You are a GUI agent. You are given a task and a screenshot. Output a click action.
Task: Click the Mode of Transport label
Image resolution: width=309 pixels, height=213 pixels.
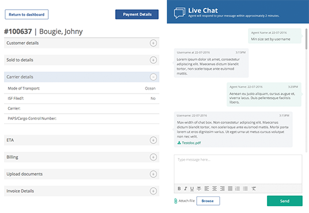tap(24, 88)
